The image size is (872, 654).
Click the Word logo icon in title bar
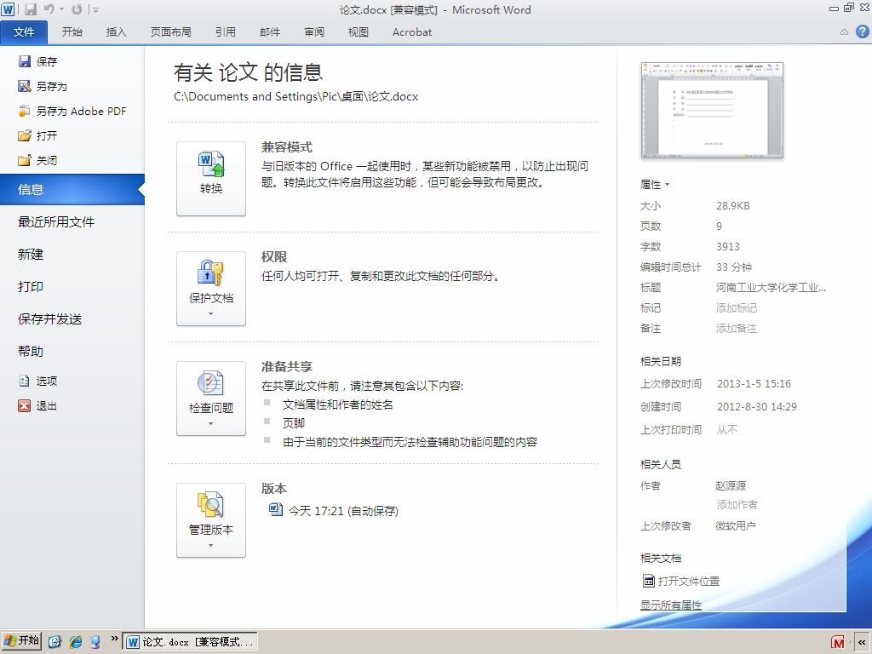pyautogui.click(x=9, y=9)
